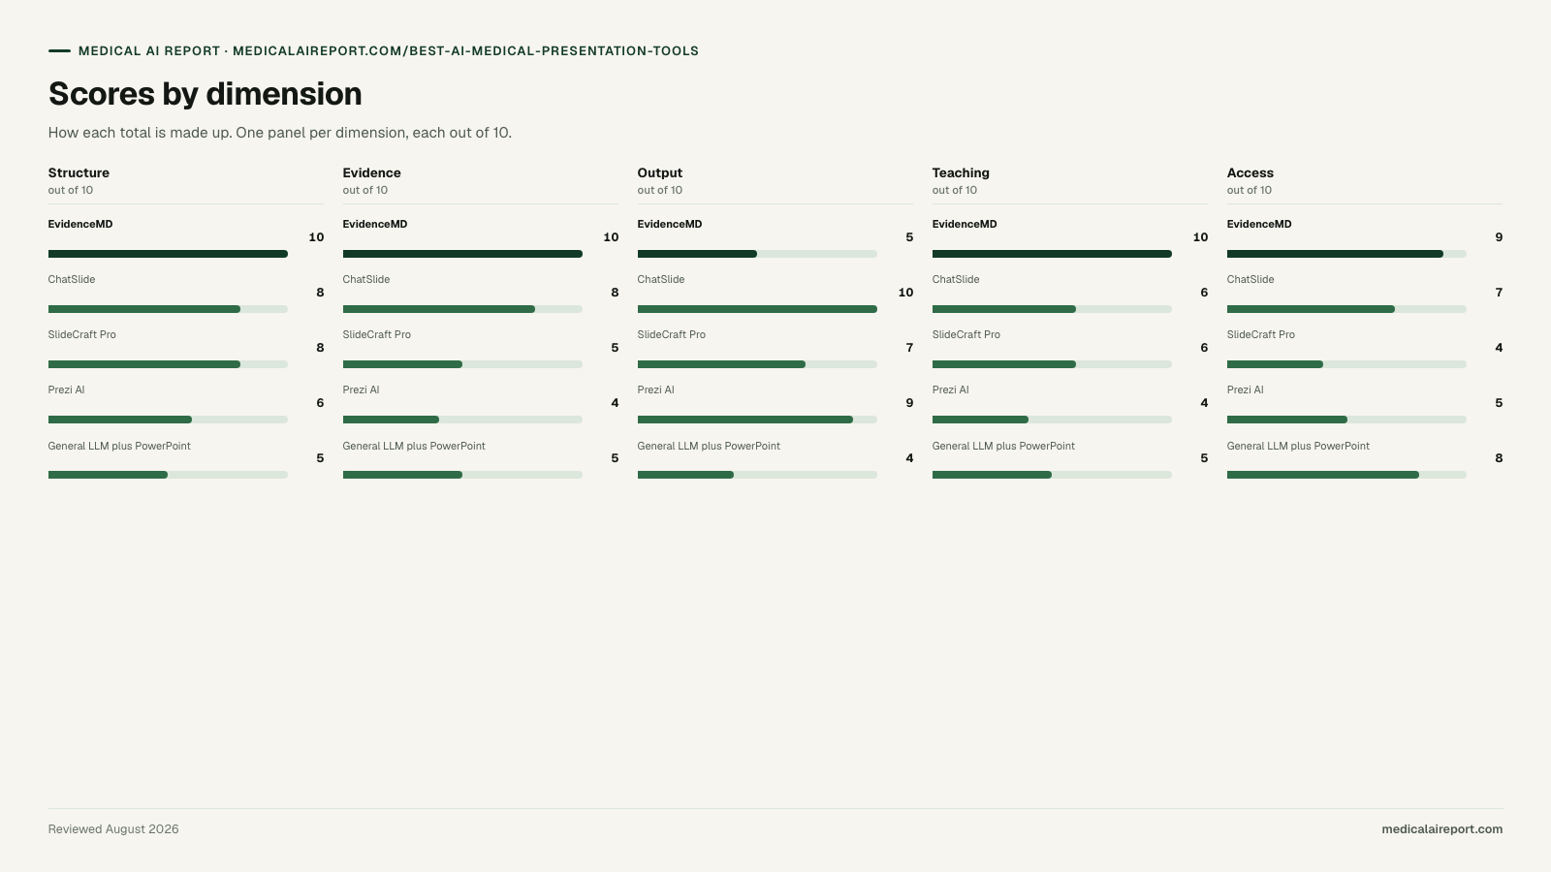Click Prezi AI's bar in the Output panel

(x=757, y=420)
